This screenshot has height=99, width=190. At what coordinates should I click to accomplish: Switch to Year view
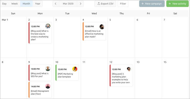37,4
